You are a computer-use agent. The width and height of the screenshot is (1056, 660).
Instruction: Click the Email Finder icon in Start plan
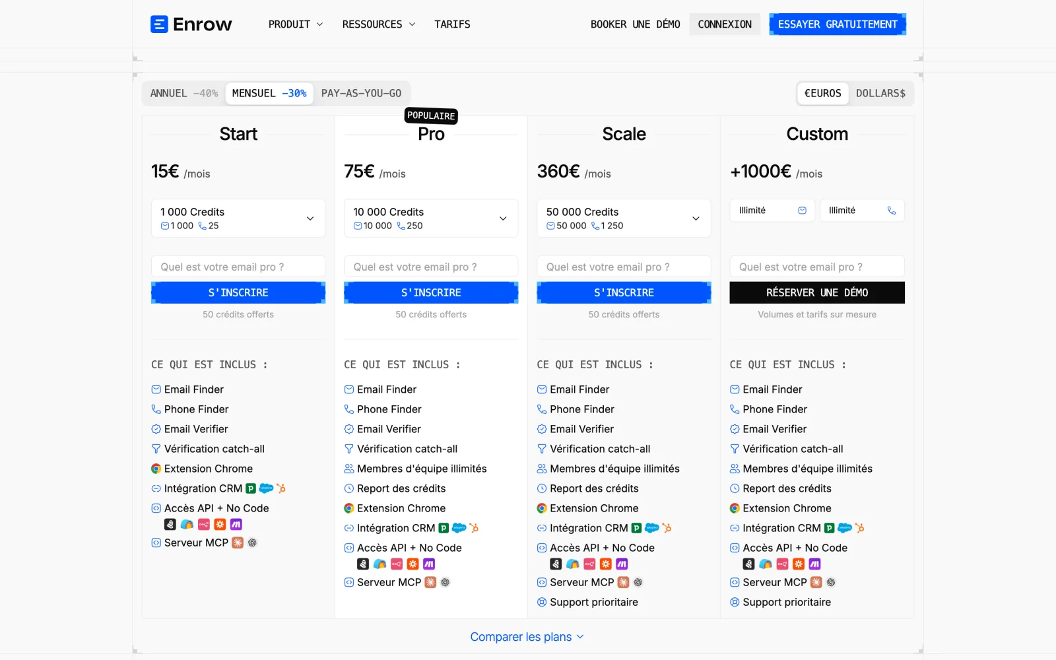tap(156, 389)
